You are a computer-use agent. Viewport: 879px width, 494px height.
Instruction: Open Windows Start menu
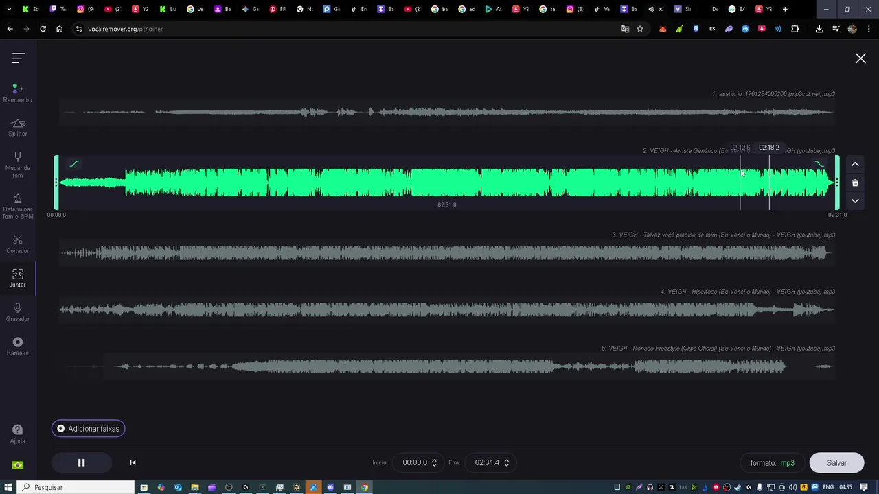[x=8, y=487]
